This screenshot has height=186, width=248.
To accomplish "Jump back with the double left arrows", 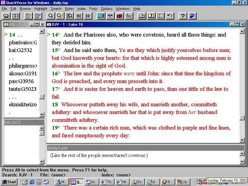I will (79, 16).
